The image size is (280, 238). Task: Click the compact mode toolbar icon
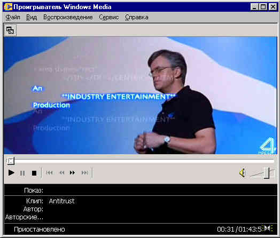pyautogui.click(x=10, y=30)
